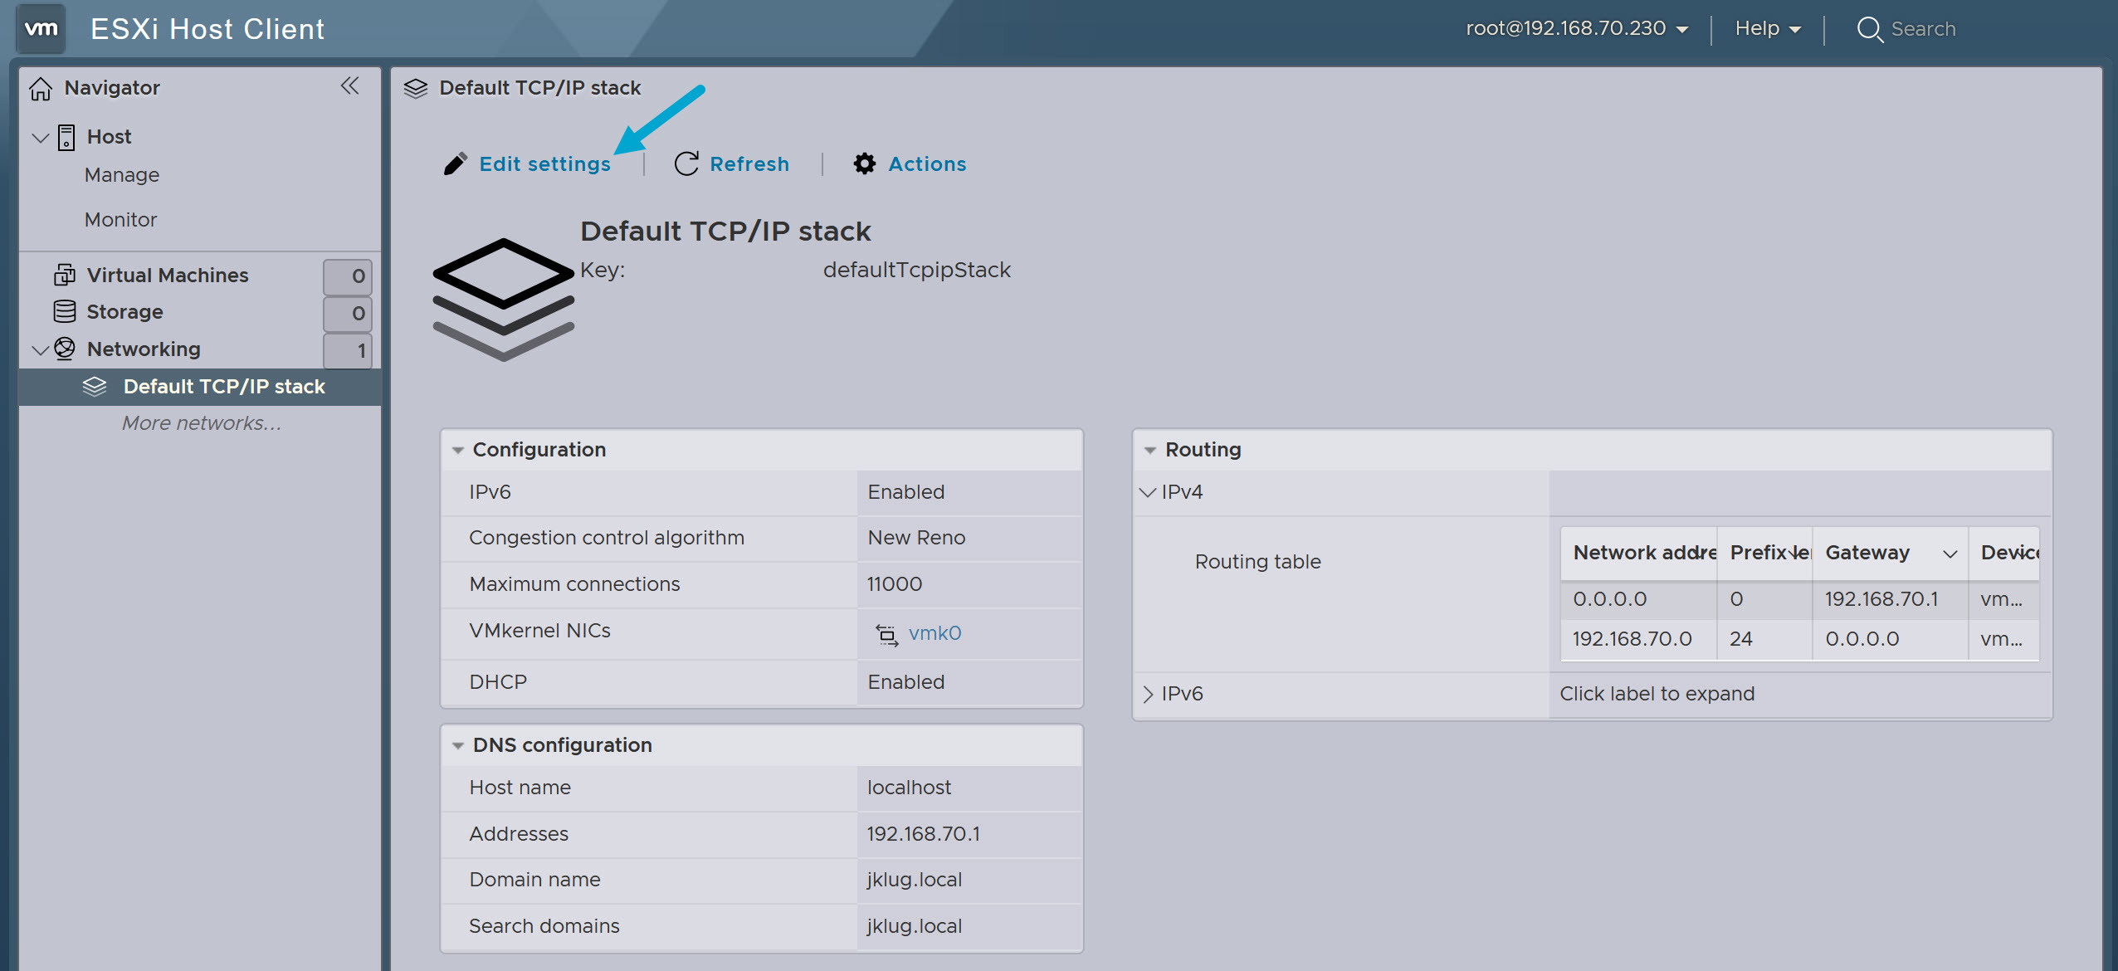Click the Search magnifier icon
Viewport: 2118px width, 971px height.
point(1870,29)
